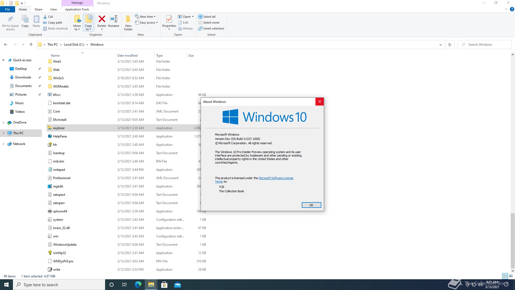
Task: Open the Start menu
Action: (6, 285)
